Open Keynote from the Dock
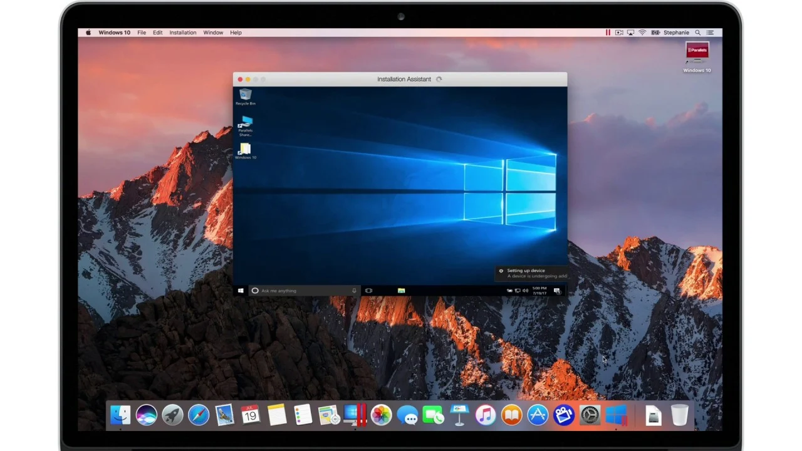This screenshot has width=802, height=451. click(x=459, y=415)
